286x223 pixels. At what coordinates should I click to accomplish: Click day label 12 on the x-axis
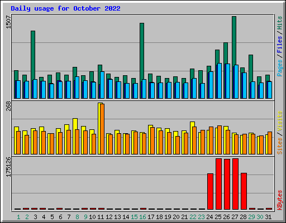[x=109, y=217]
